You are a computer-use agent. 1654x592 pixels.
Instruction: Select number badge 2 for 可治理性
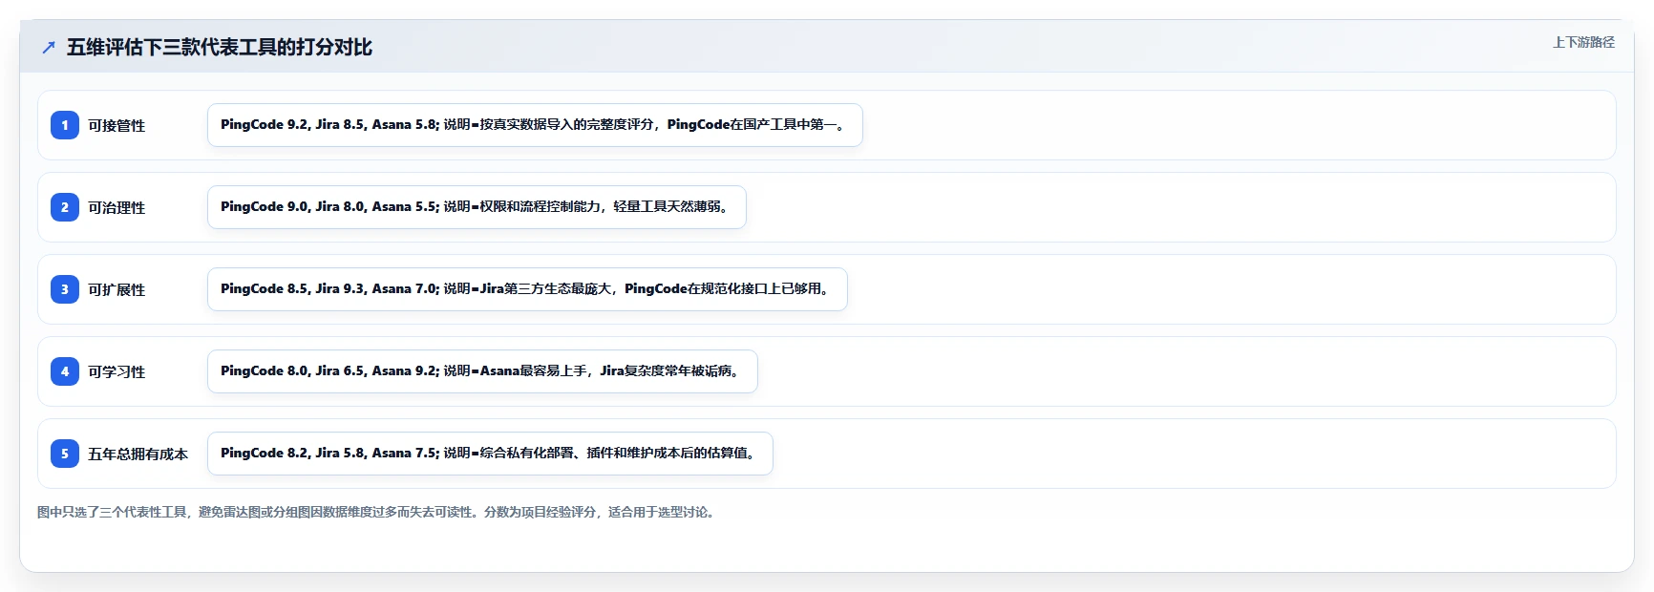point(65,207)
